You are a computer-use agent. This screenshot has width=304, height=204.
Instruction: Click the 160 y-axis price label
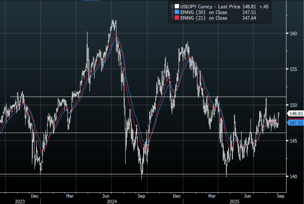[x=293, y=33]
